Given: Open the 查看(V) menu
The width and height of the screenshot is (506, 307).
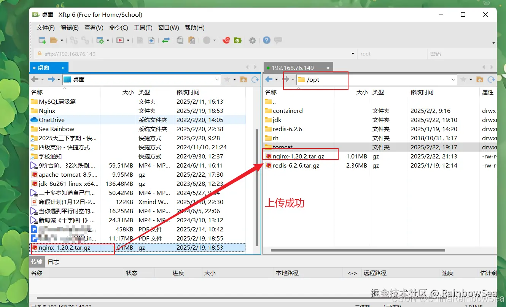Looking at the screenshot, I should pyautogui.click(x=94, y=28).
